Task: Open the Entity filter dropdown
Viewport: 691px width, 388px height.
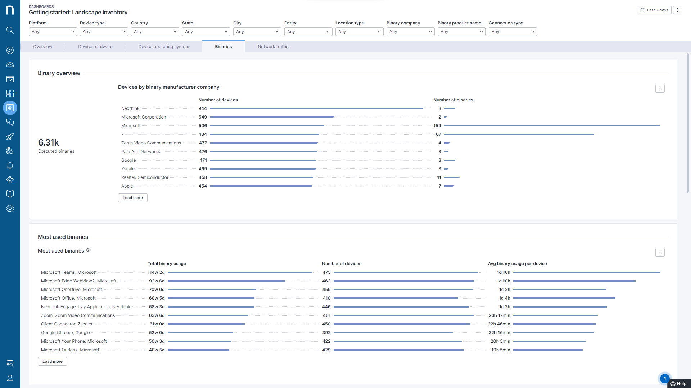Action: [308, 32]
